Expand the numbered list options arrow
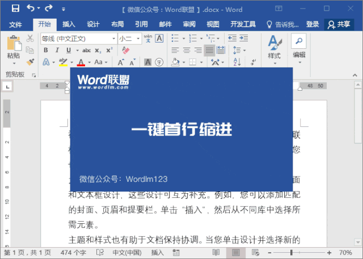 [x=201, y=39]
